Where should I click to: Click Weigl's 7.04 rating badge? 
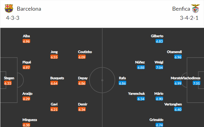(x=159, y=67)
